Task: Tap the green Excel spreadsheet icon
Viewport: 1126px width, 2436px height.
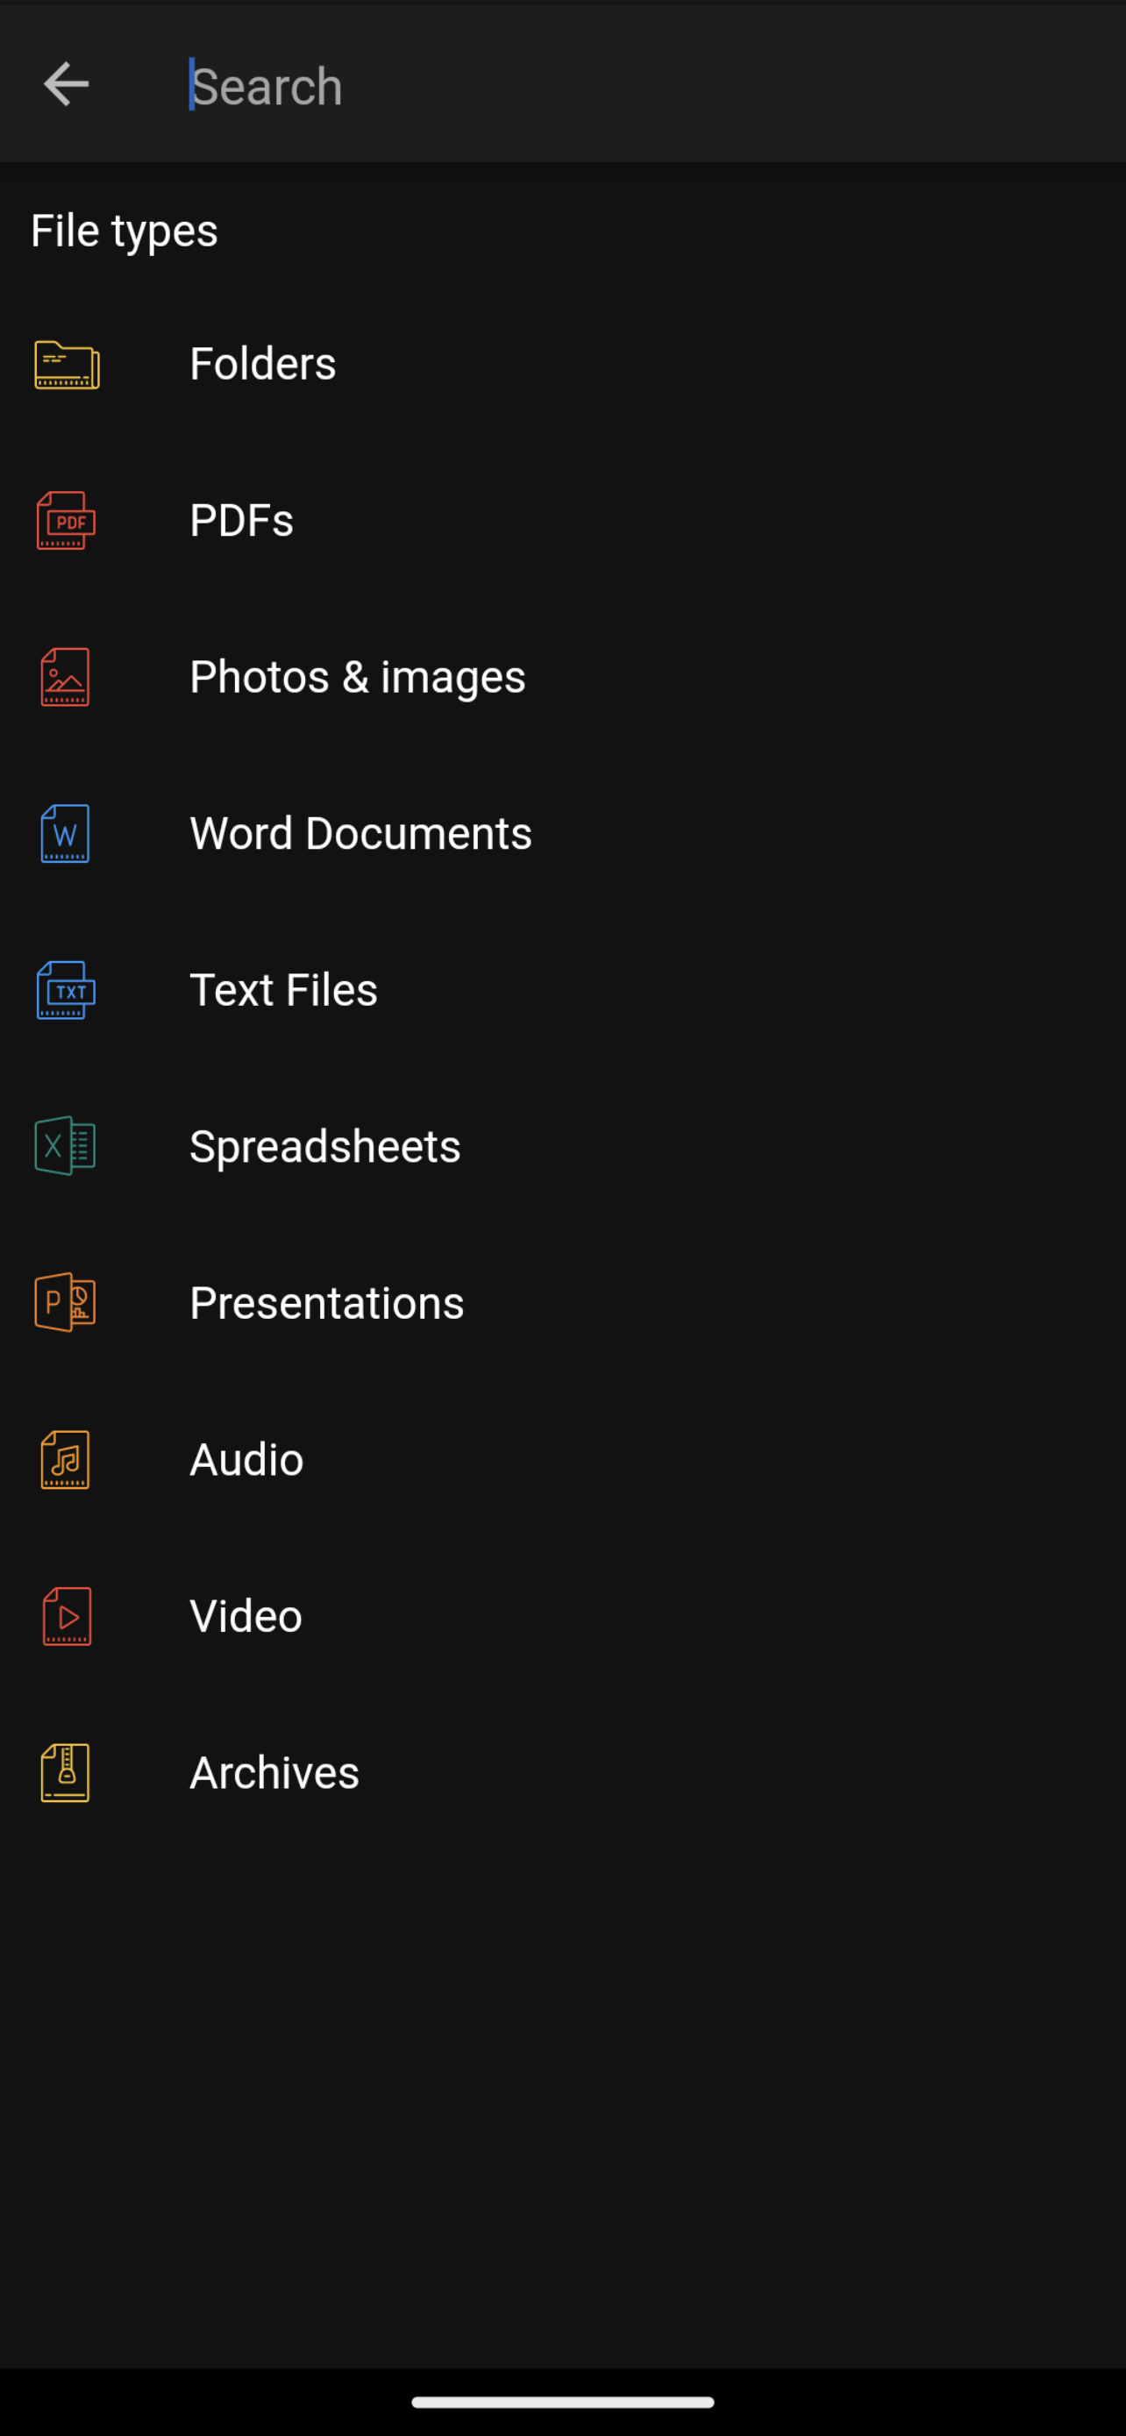Action: [x=65, y=1146]
